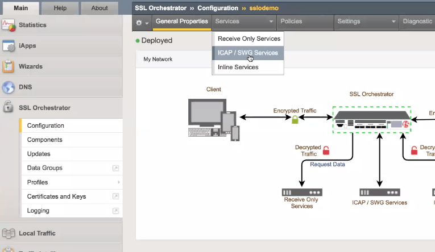Viewport: 435px width, 252px height.
Task: Expand dropdown arrow beside gear icon
Action: pos(147,23)
